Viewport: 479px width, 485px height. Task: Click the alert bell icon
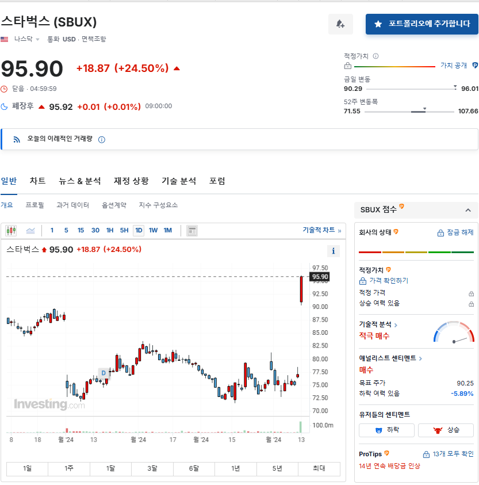pos(340,24)
